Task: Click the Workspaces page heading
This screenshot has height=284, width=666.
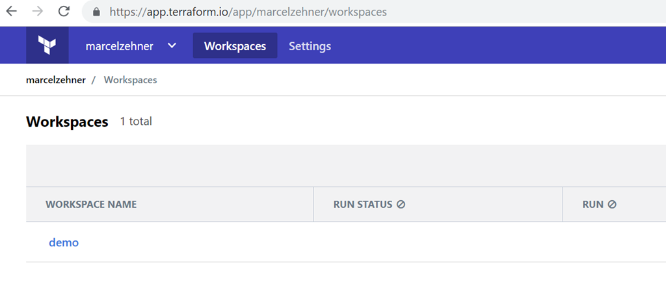Action: [x=67, y=122]
